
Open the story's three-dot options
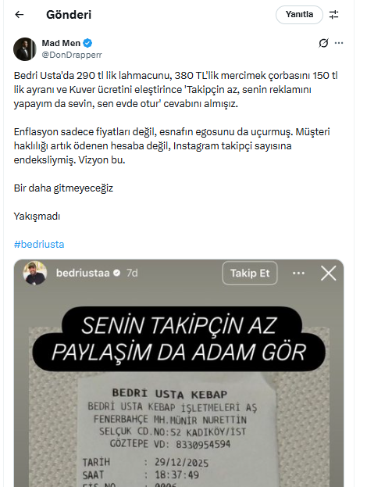pyautogui.click(x=298, y=273)
